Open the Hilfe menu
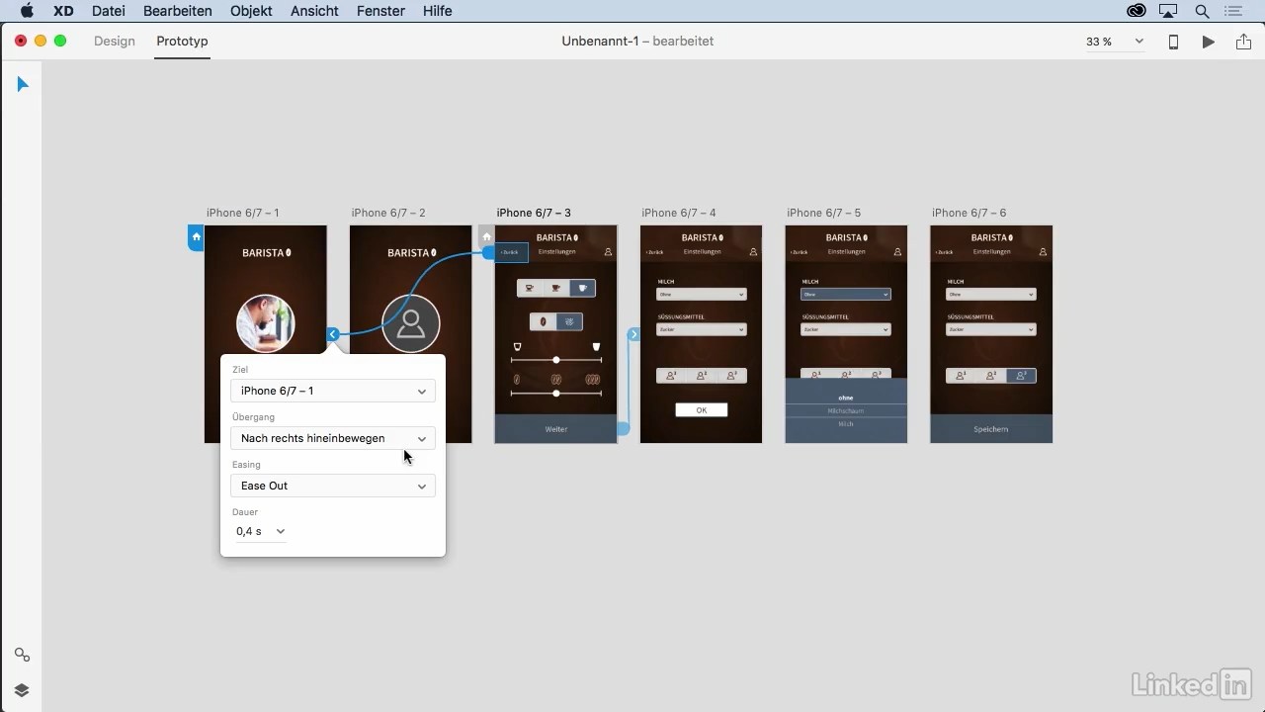This screenshot has width=1265, height=712. (437, 11)
